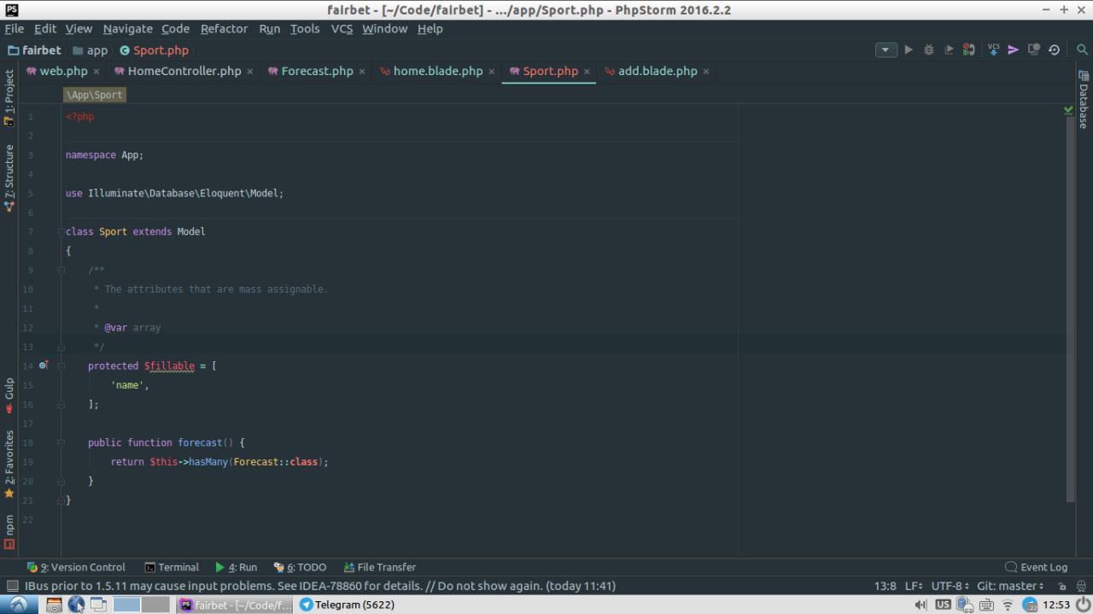Image resolution: width=1093 pixels, height=614 pixels.
Task: Open the Refactor menu
Action: click(224, 28)
